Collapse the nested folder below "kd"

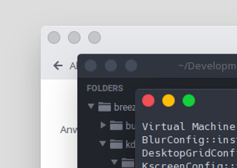[114, 162]
